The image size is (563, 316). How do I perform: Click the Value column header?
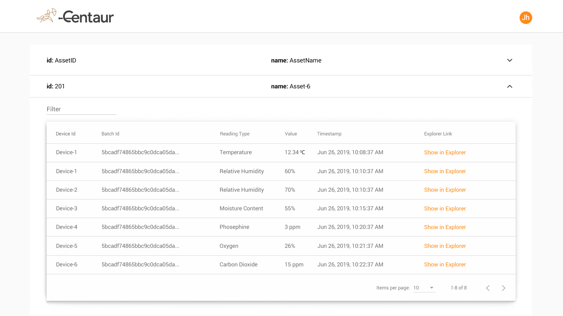[x=290, y=134]
